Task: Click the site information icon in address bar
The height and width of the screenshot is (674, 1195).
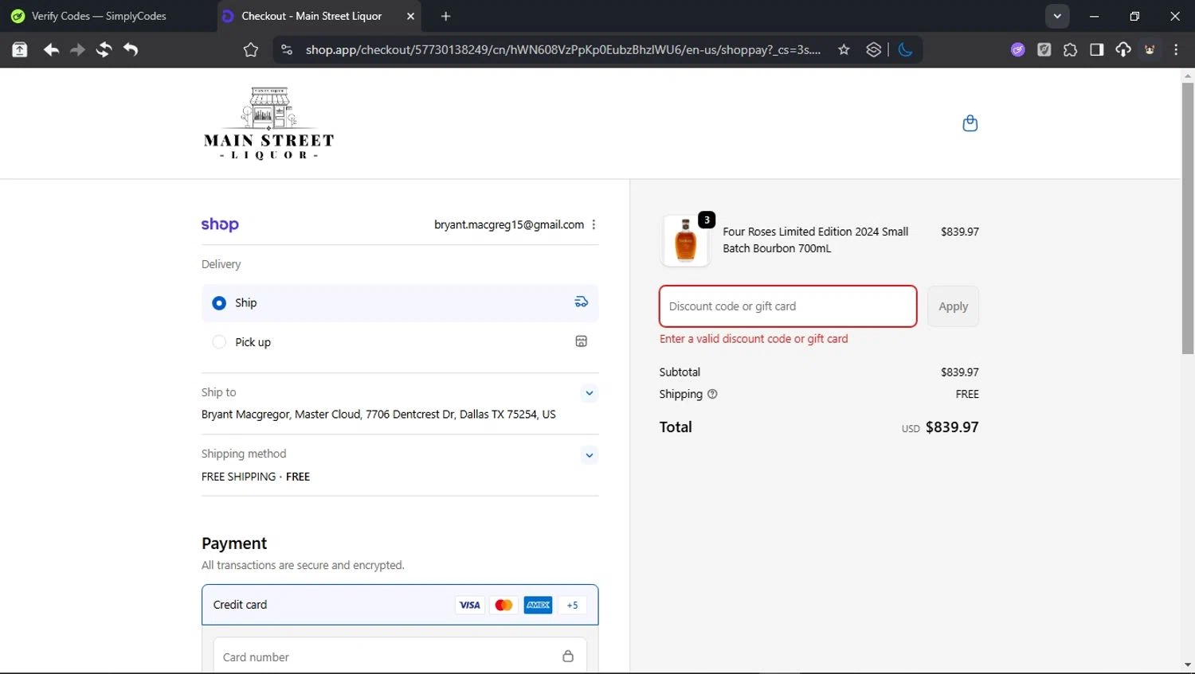Action: click(x=287, y=49)
